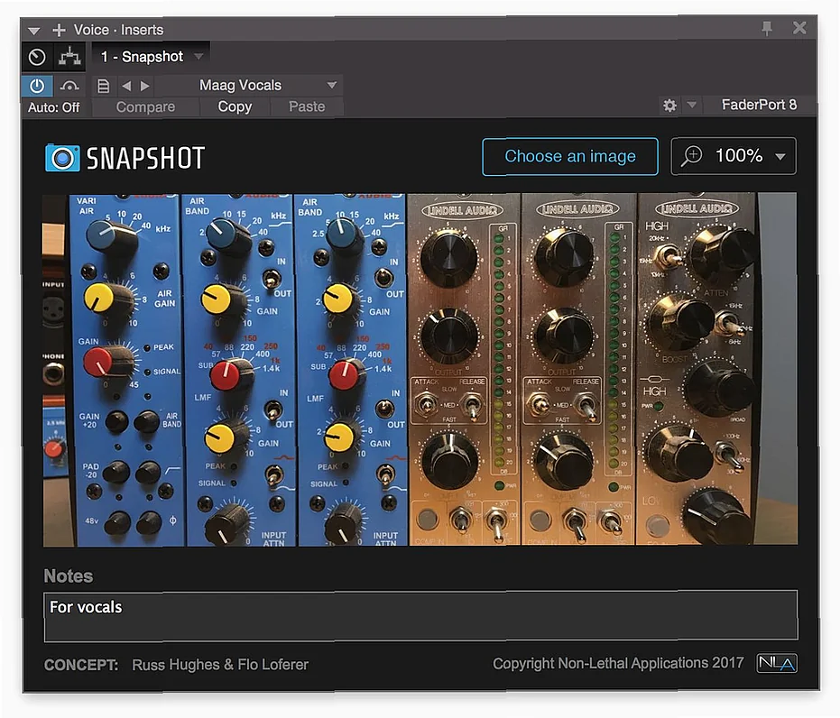840x718 pixels.
Task: Open the preset file document icon
Action: point(102,85)
